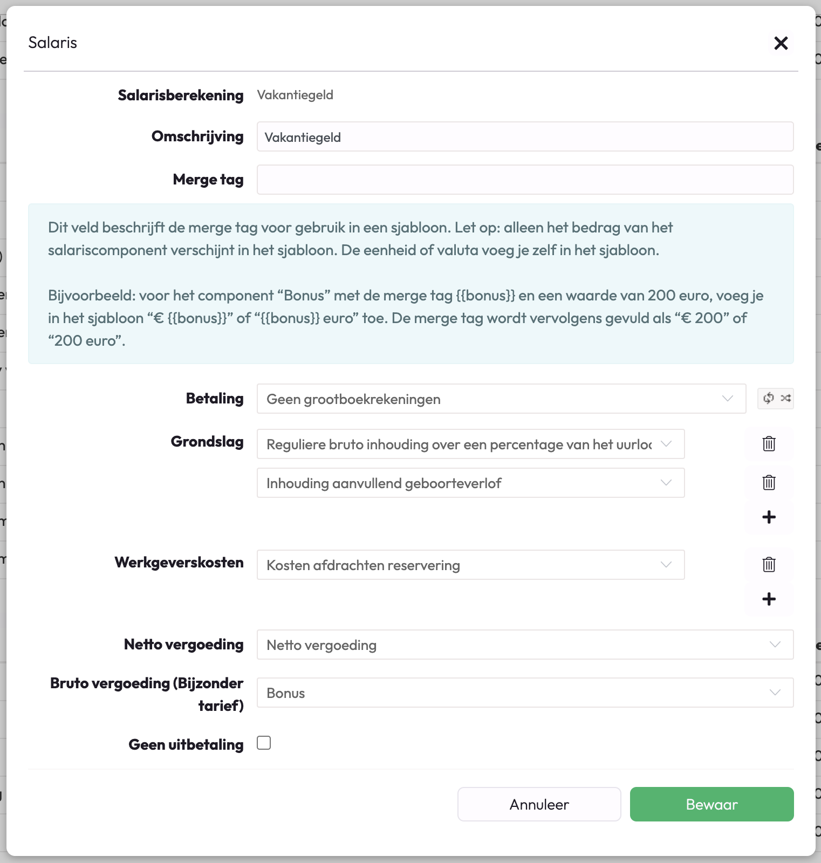Open the Bruto vergoeding Bonus dropdown
This screenshot has height=863, width=821.
point(524,693)
